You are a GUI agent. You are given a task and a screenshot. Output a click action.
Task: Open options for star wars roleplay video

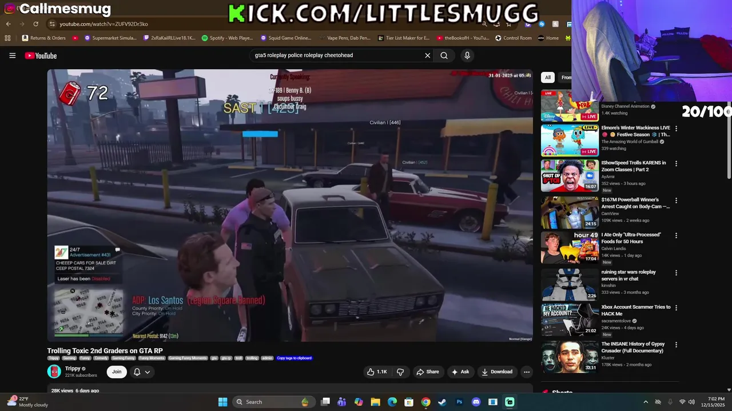(x=676, y=273)
